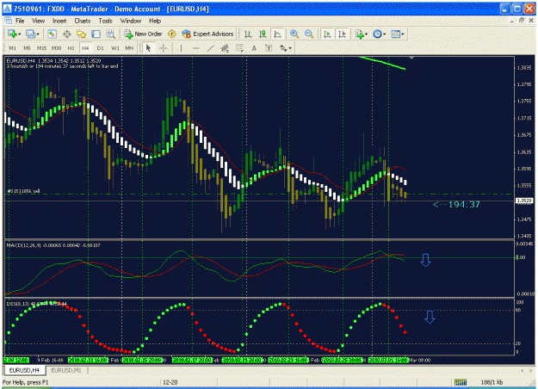Screen dimensions: 538x389
Task: Open the Charts menu
Action: pos(83,21)
